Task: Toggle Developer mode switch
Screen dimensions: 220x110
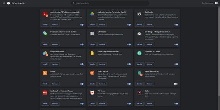Action: (x=216, y=3)
